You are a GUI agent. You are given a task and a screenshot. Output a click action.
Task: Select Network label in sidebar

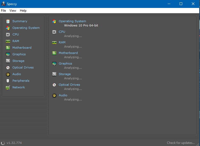pyautogui.click(x=19, y=87)
